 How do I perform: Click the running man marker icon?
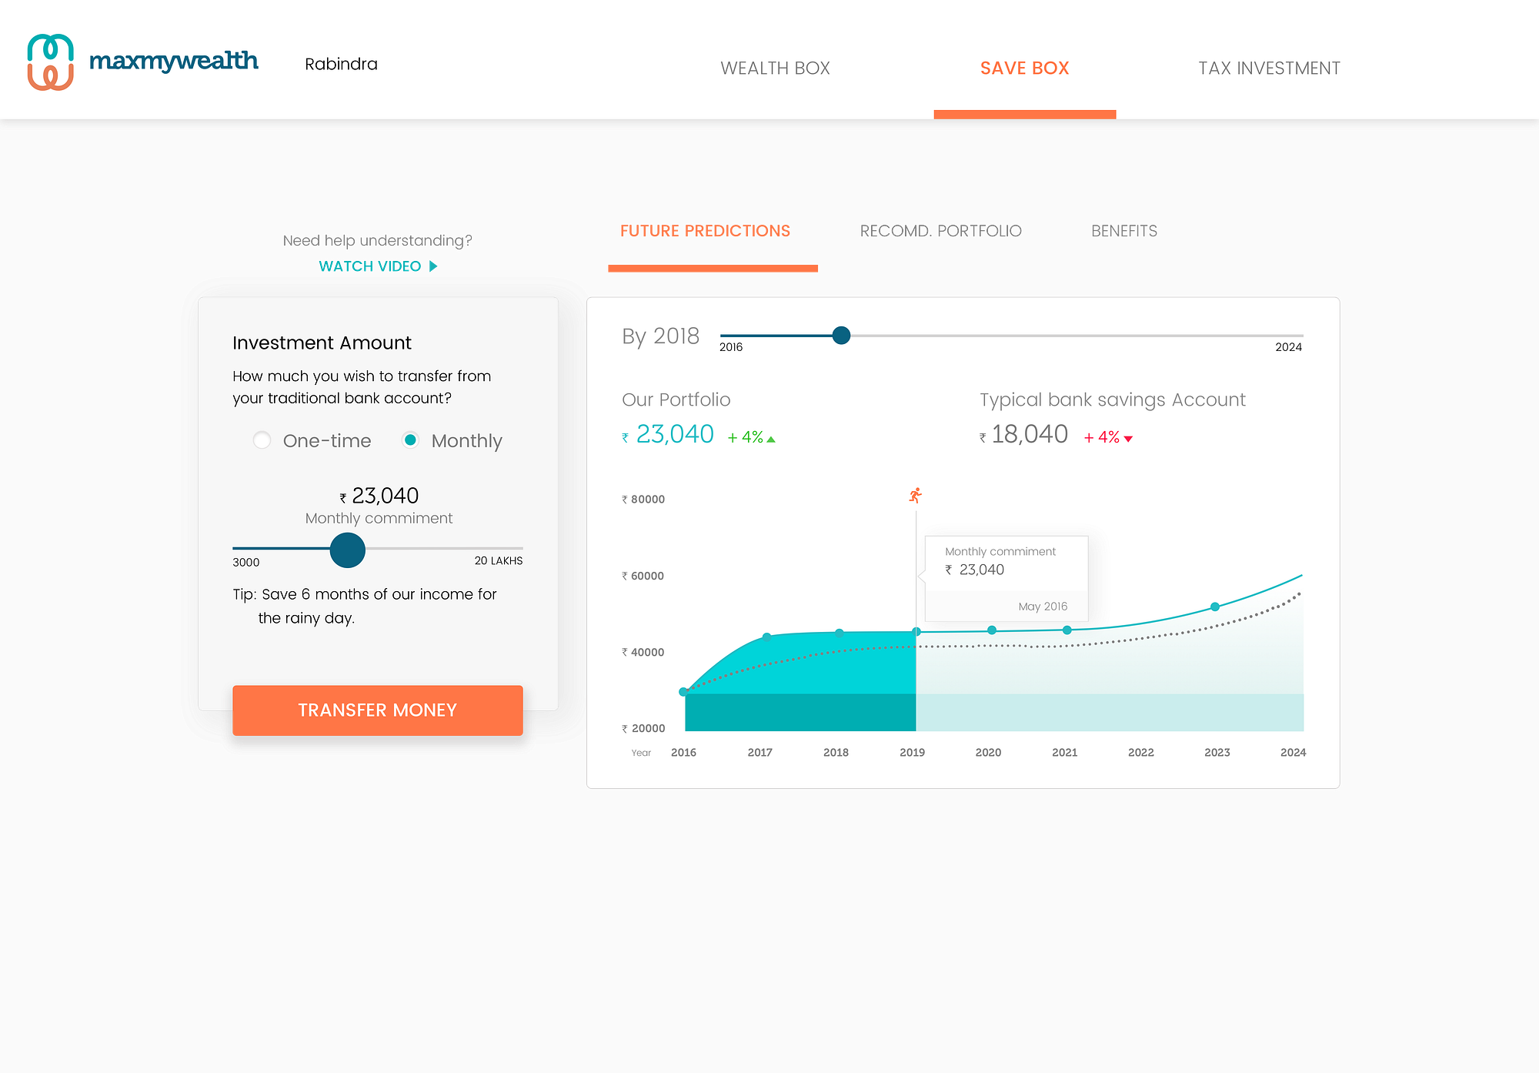915,495
